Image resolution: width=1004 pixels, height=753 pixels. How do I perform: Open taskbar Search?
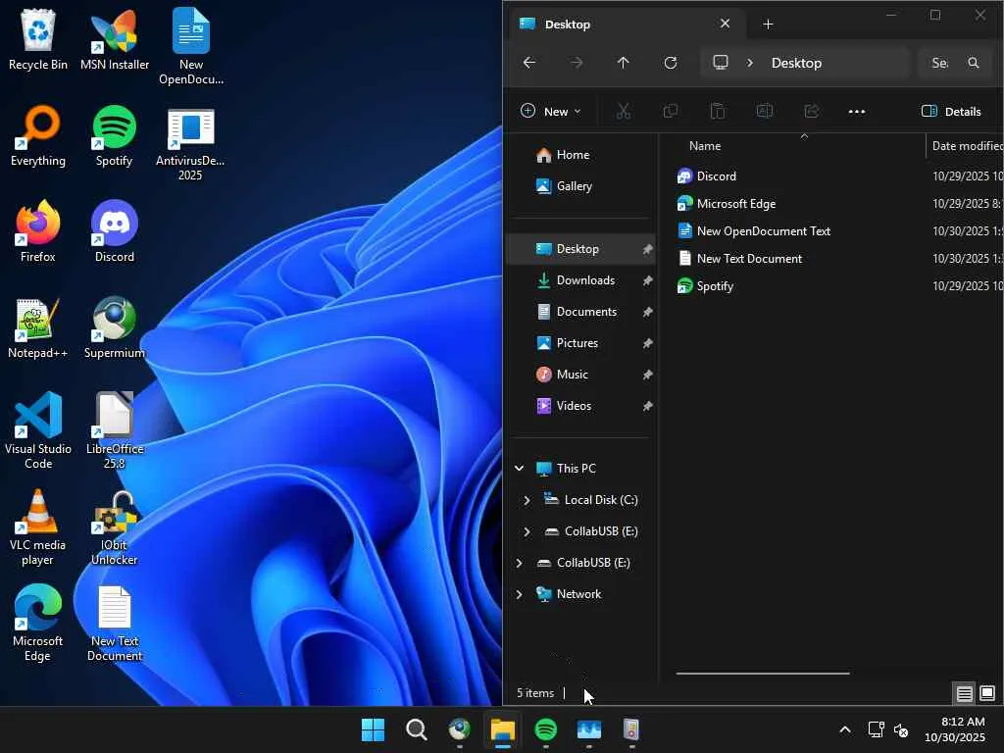click(x=416, y=729)
